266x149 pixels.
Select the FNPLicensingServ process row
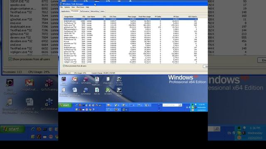coord(131,29)
